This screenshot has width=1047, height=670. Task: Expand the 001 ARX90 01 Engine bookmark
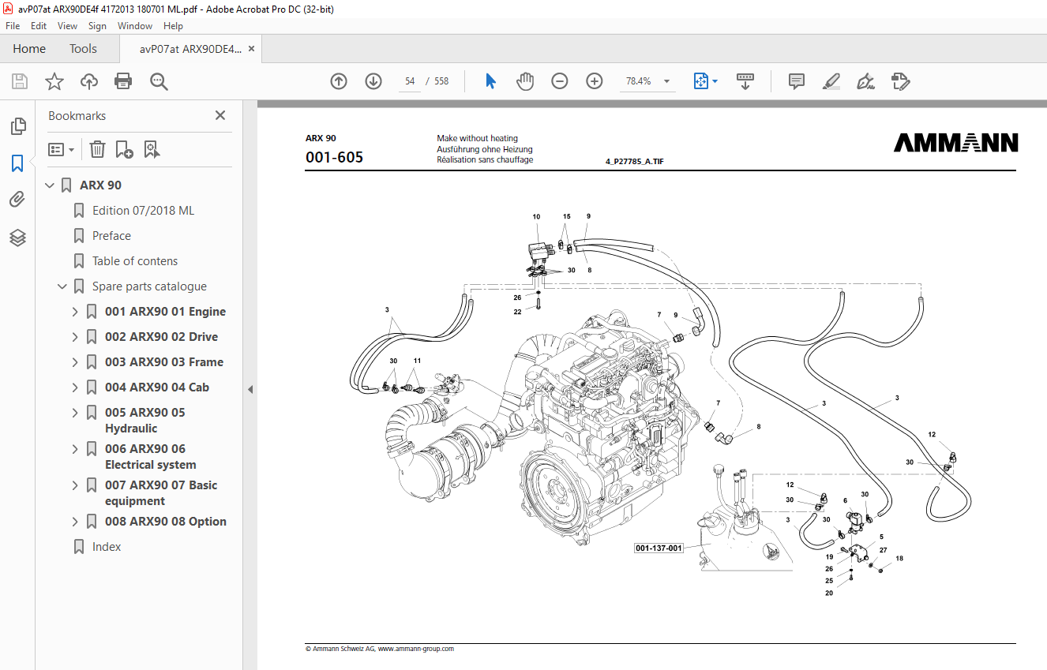tap(76, 312)
